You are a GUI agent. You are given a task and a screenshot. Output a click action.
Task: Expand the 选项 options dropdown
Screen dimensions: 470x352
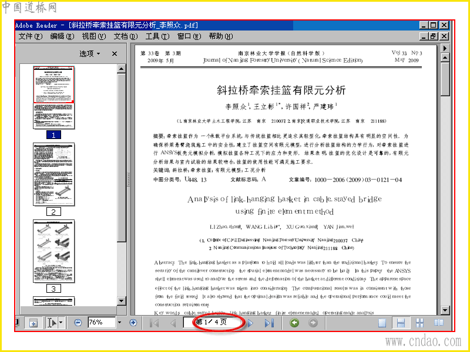[90, 53]
